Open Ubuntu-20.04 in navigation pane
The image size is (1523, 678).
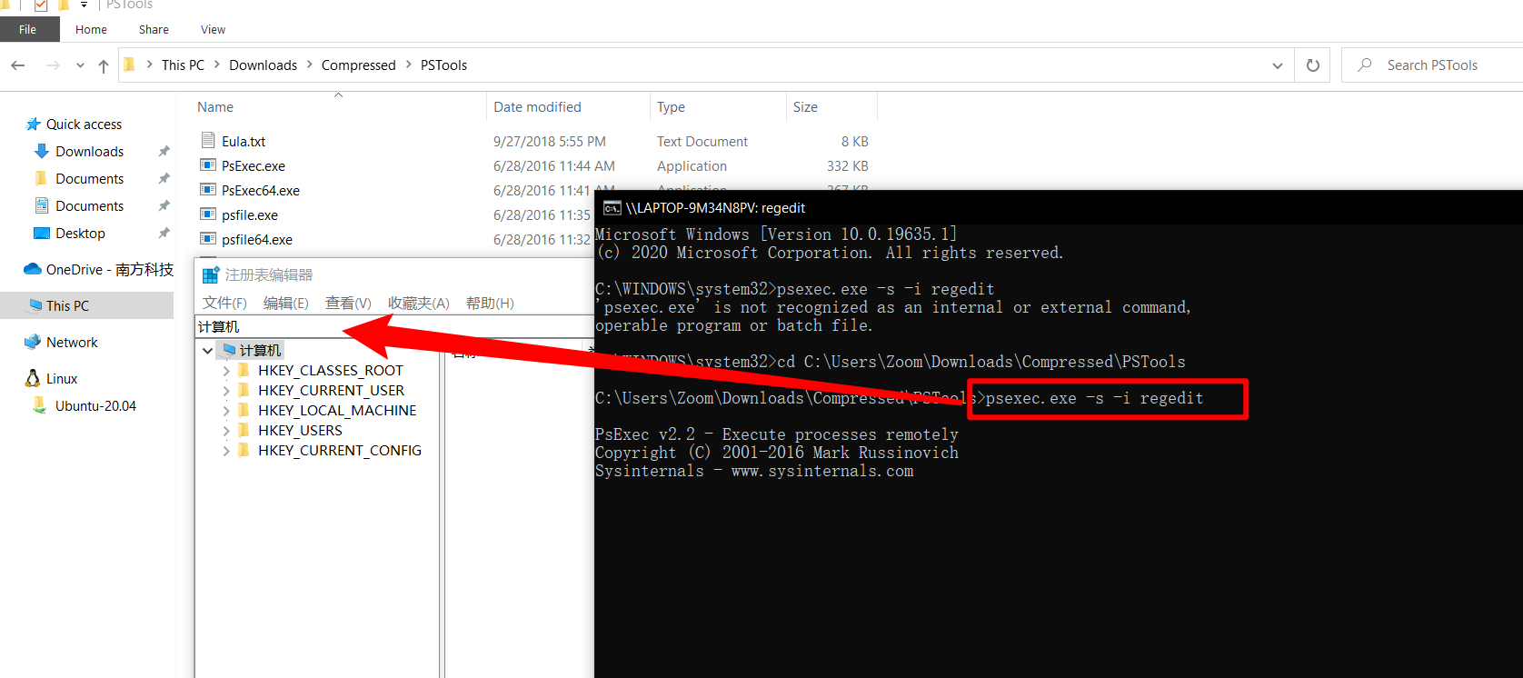coord(95,406)
